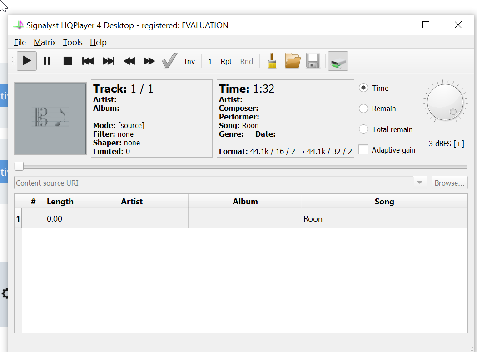The image size is (477, 352).
Task: Click the Time: 1:32 display
Action: (247, 89)
